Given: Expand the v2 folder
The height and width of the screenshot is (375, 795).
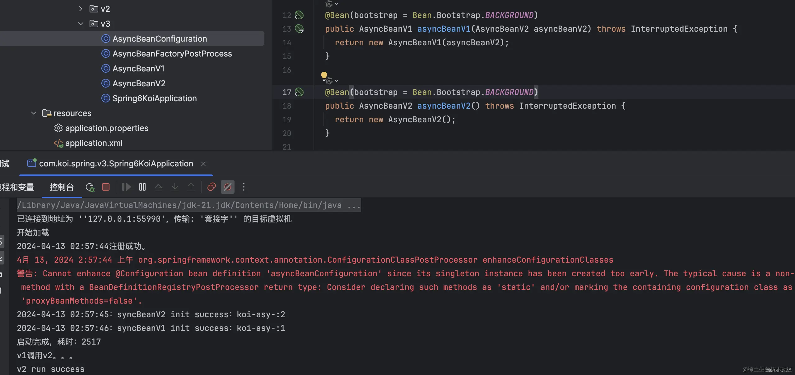Looking at the screenshot, I should point(81,9).
